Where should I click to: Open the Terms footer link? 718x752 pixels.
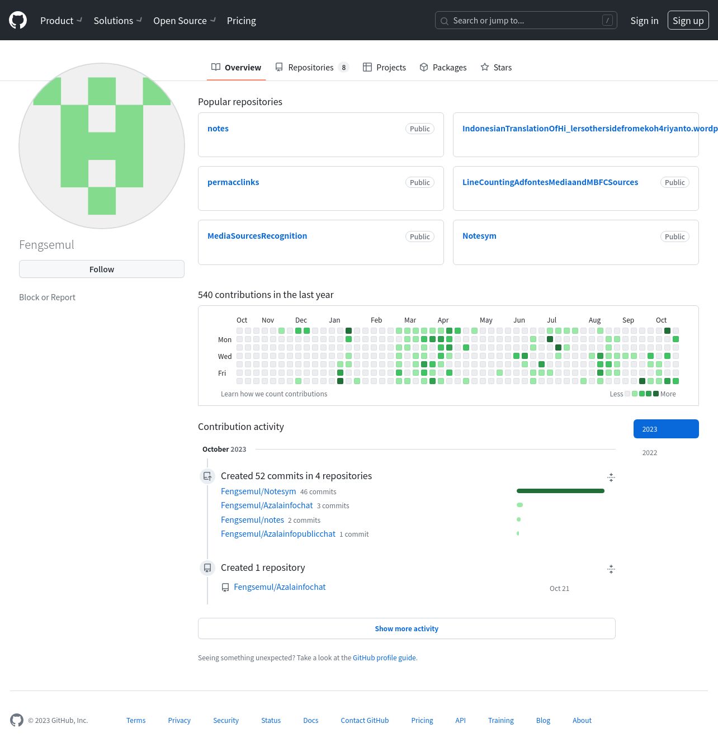(136, 721)
